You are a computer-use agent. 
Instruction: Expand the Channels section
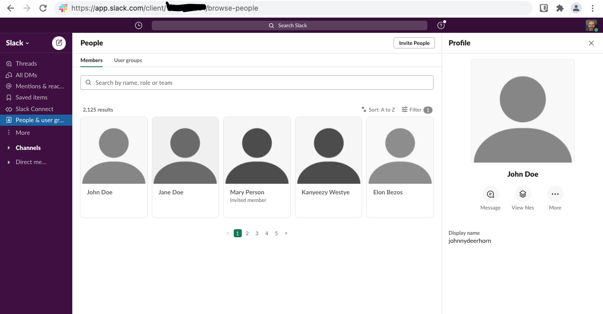pyautogui.click(x=28, y=148)
